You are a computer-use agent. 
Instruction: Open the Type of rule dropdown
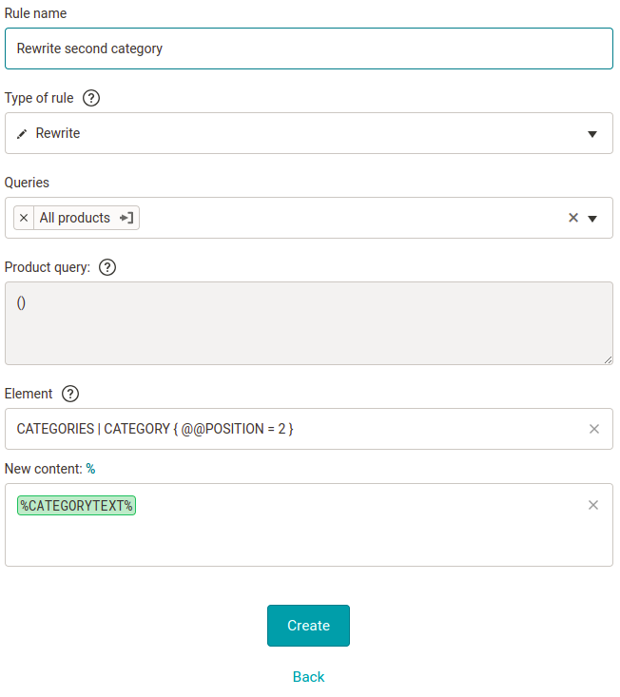click(x=309, y=133)
